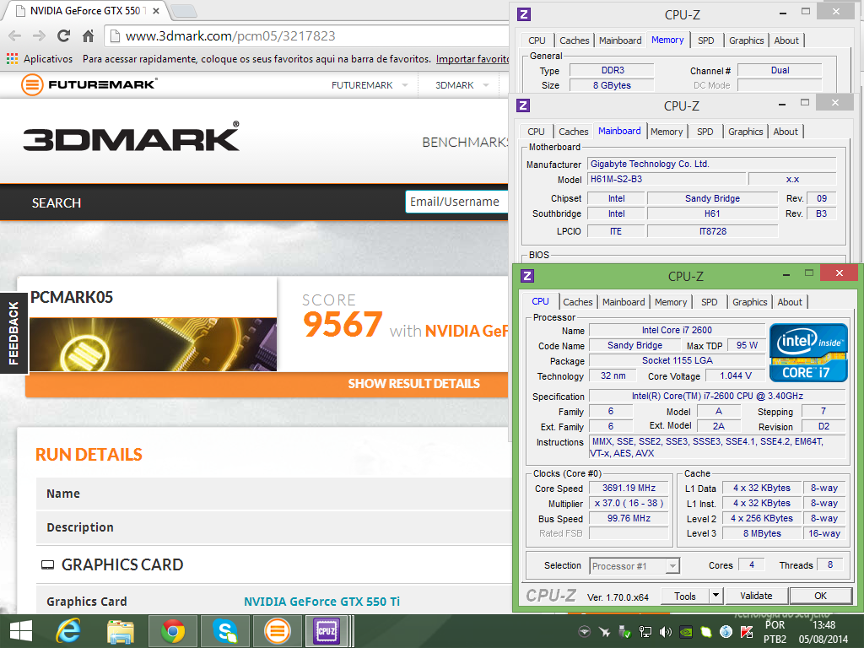Go forward in the Chrome browser
Image resolution: width=864 pixels, height=648 pixels.
[x=39, y=35]
